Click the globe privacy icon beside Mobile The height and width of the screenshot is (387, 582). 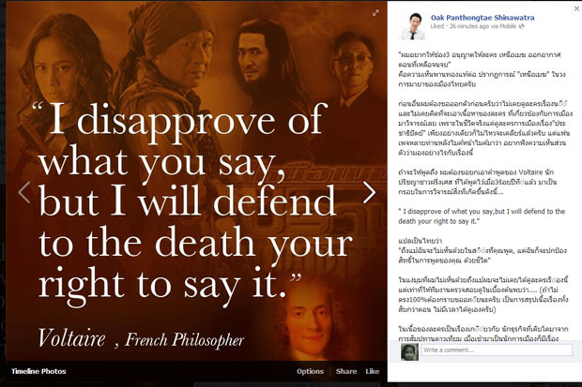(x=522, y=26)
